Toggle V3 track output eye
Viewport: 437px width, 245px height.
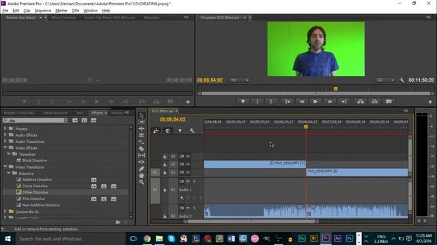[188, 157]
